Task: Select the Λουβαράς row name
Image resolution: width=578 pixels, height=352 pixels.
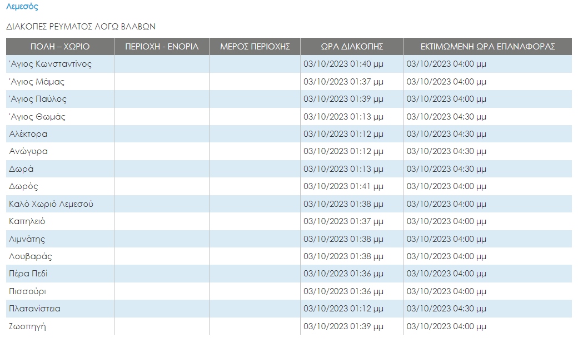Action: pos(30,256)
